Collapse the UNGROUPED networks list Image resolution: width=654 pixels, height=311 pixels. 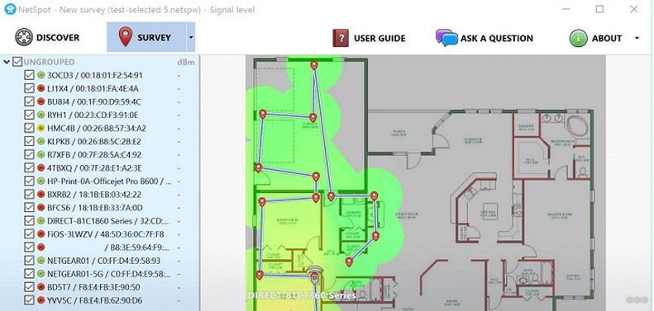[x=7, y=62]
